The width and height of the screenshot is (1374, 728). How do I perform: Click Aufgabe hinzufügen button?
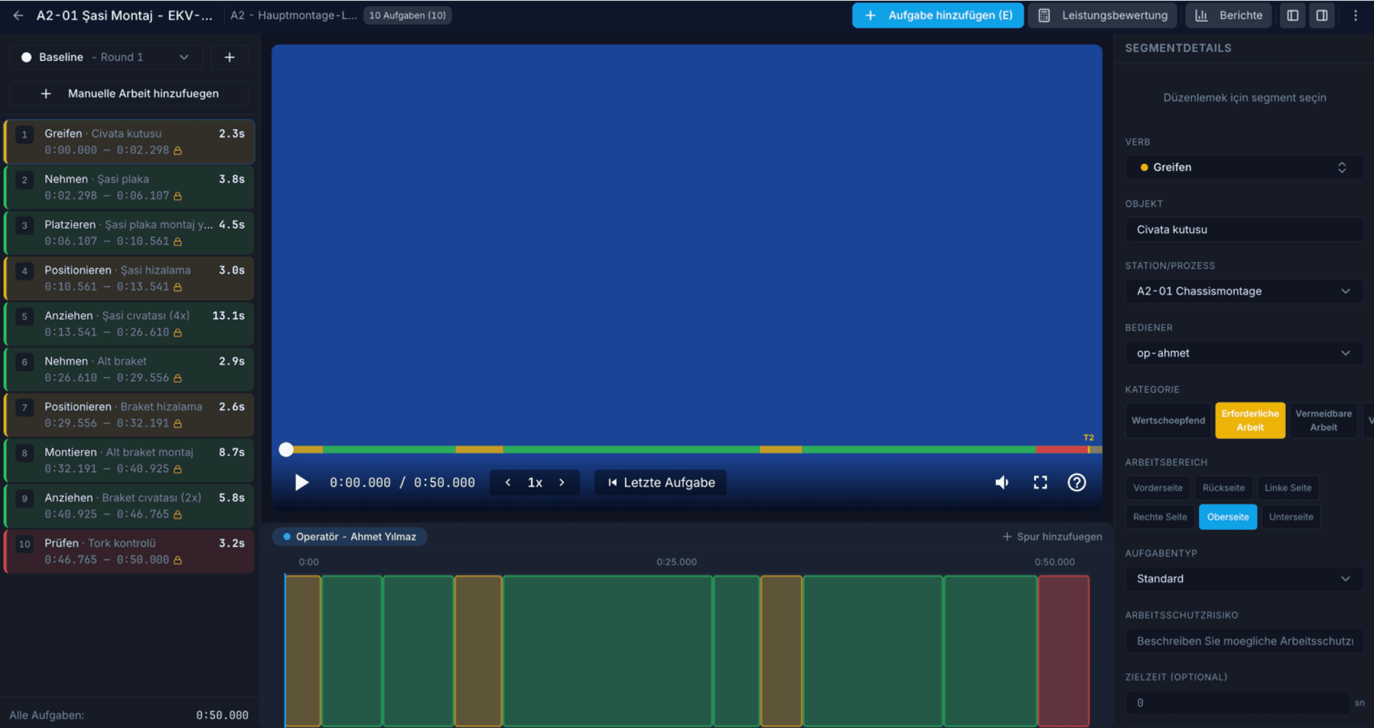pyautogui.click(x=938, y=16)
